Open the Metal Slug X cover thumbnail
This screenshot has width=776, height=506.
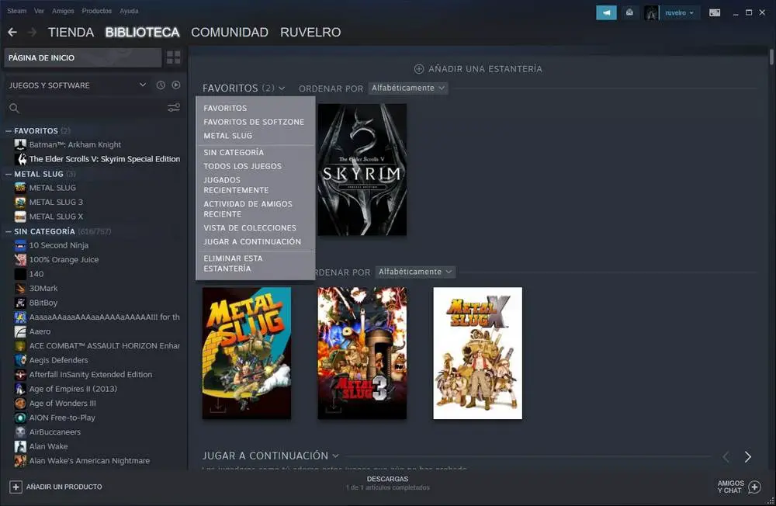[x=477, y=353]
